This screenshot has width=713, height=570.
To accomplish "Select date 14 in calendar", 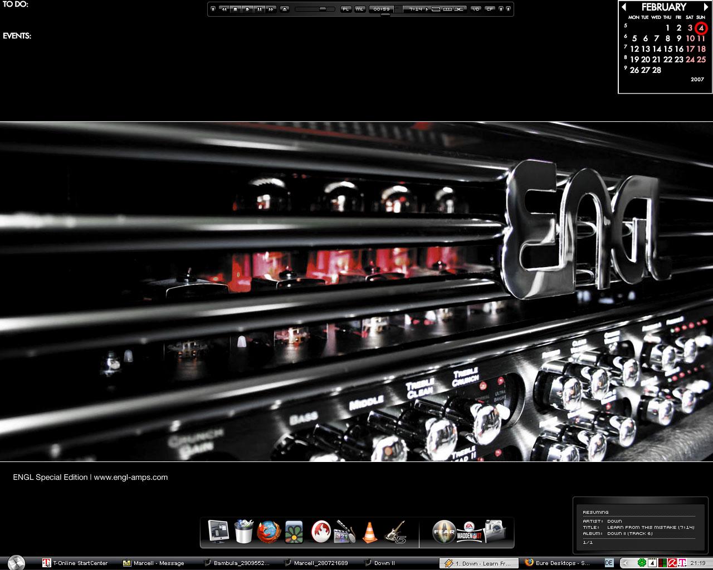I will (x=657, y=49).
